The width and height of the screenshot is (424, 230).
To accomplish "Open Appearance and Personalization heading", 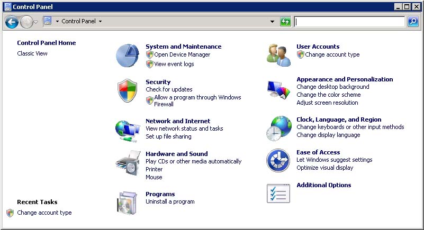I will [345, 79].
